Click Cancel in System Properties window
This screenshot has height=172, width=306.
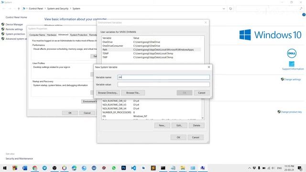(87, 113)
